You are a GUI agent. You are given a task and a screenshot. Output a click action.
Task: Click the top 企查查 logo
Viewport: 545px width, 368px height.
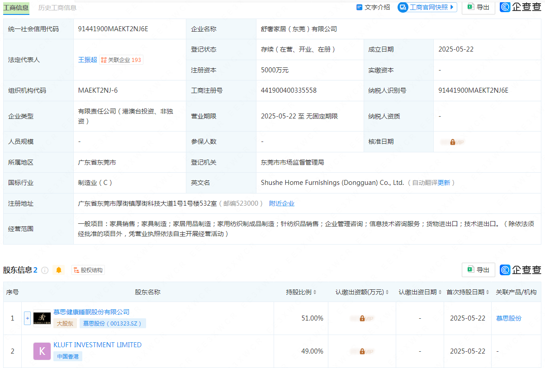pyautogui.click(x=521, y=7)
